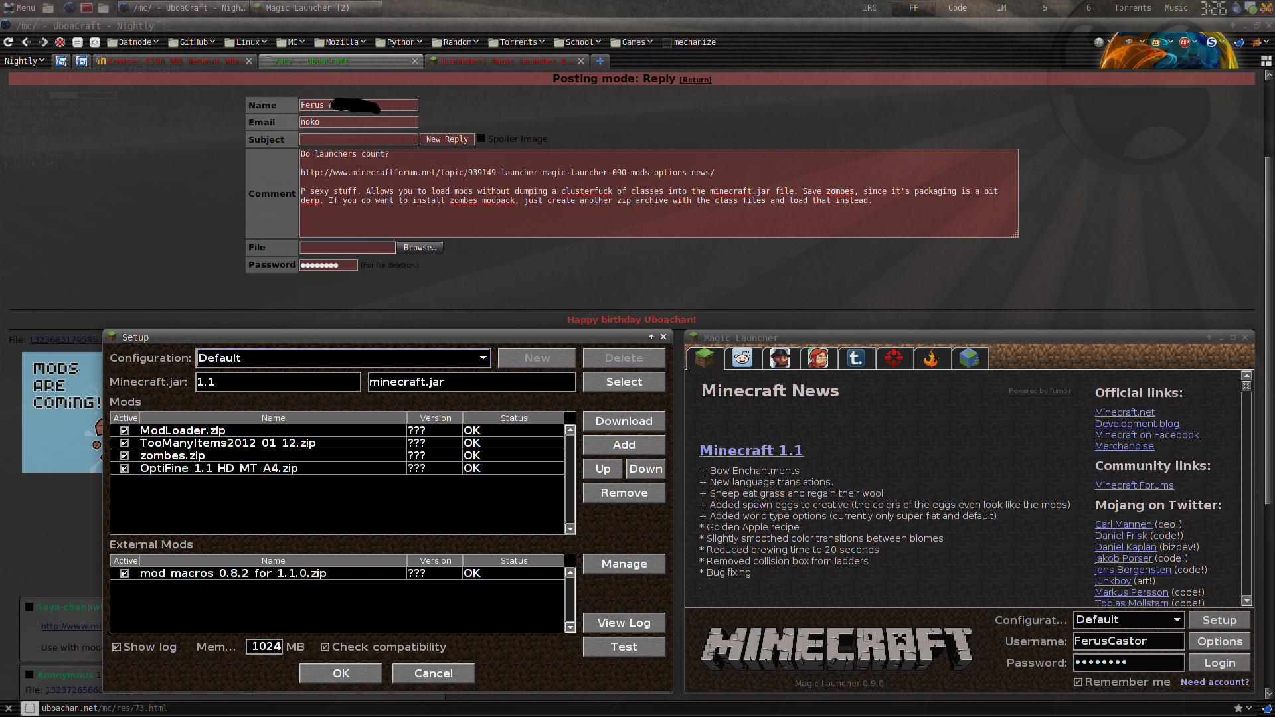Click the second pinned tab icon

tap(82, 61)
